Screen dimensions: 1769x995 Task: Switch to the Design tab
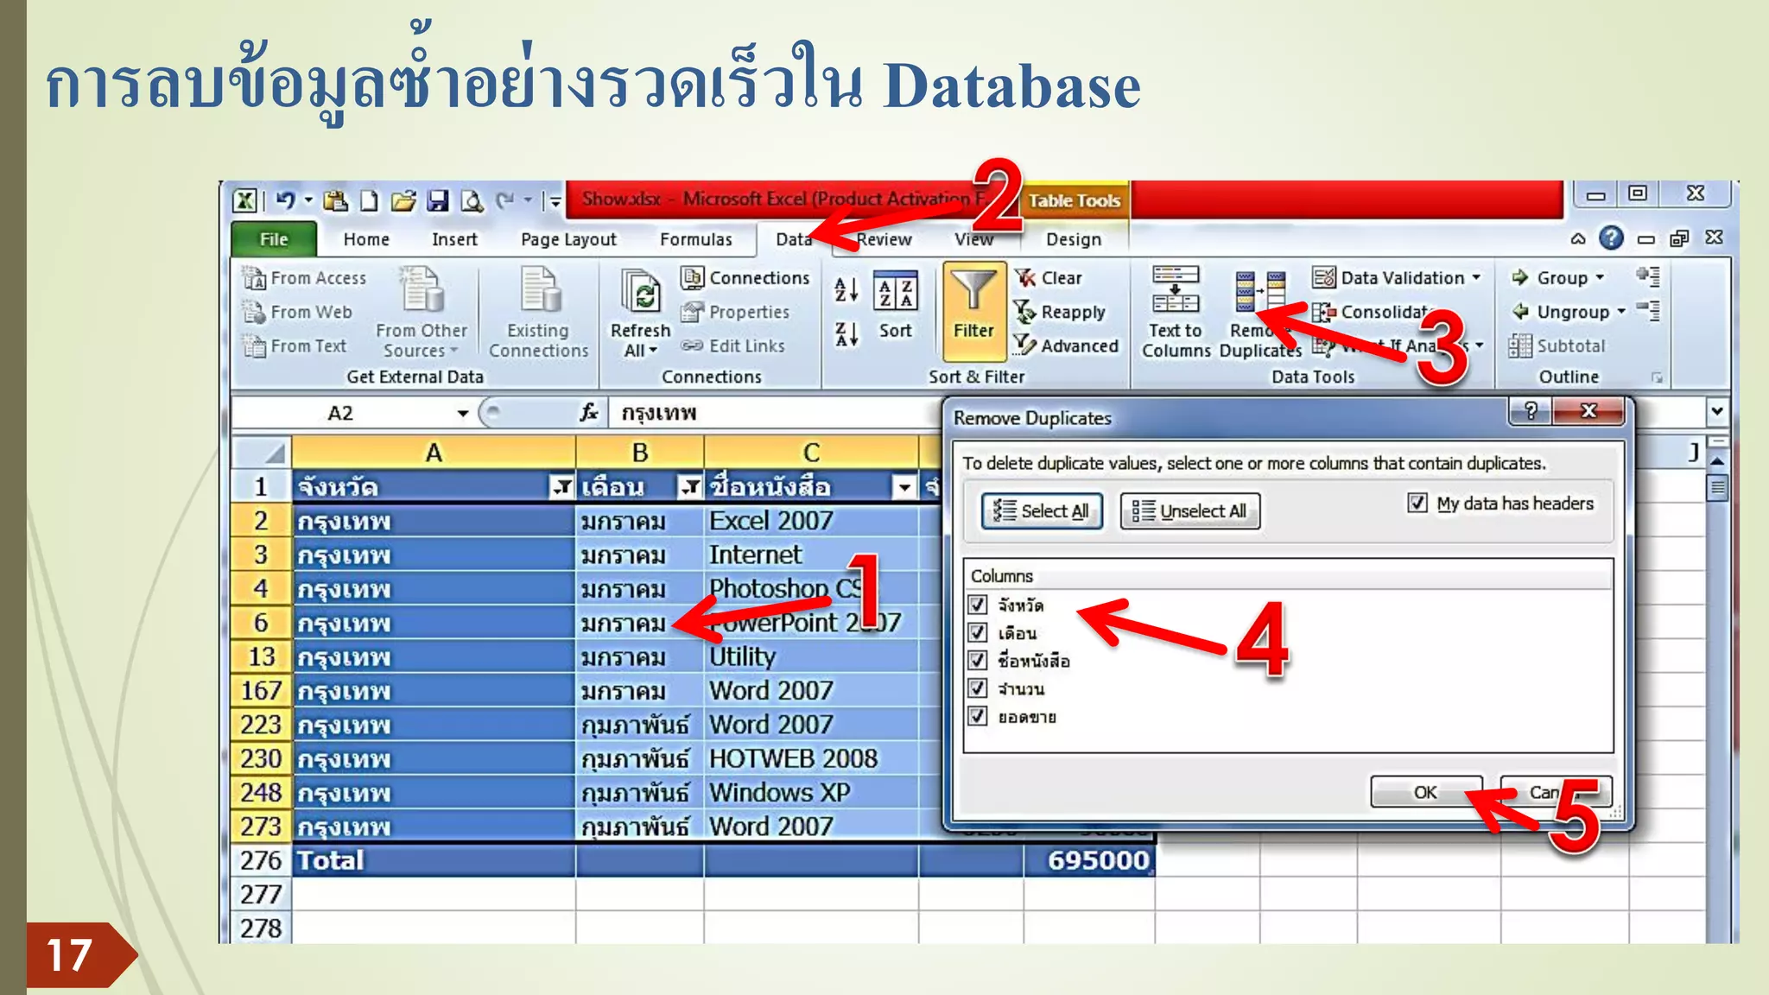pos(1074,239)
